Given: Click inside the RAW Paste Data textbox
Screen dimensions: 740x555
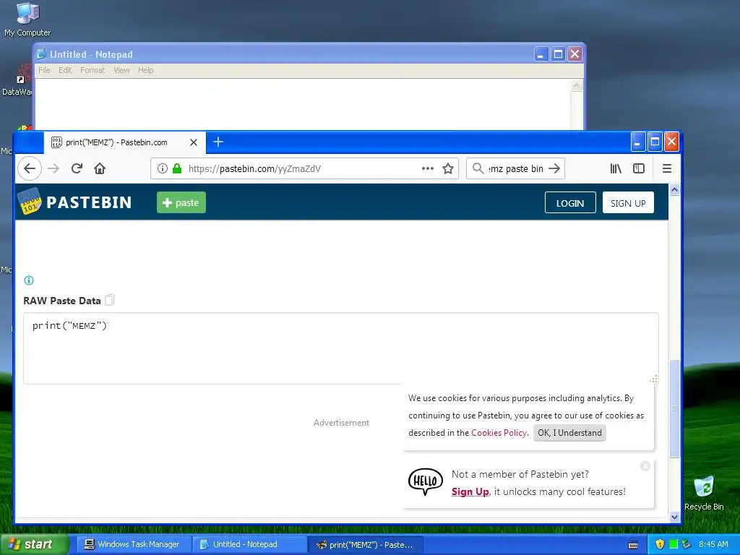Looking at the screenshot, I should [341, 348].
